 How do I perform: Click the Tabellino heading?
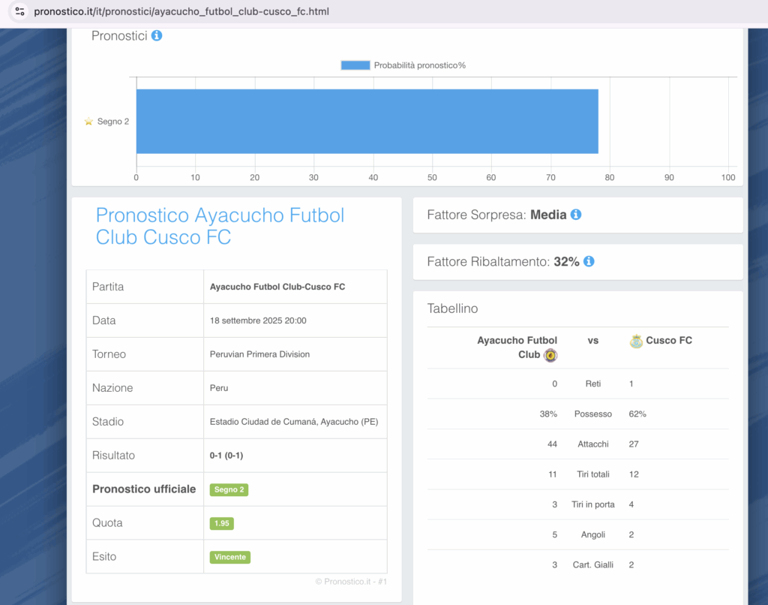[x=452, y=309]
